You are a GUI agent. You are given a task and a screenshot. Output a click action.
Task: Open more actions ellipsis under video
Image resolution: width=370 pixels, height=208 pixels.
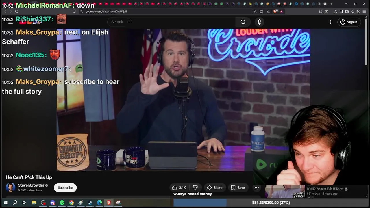pyautogui.click(x=257, y=187)
